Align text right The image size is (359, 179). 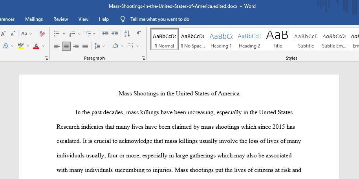(x=76, y=46)
